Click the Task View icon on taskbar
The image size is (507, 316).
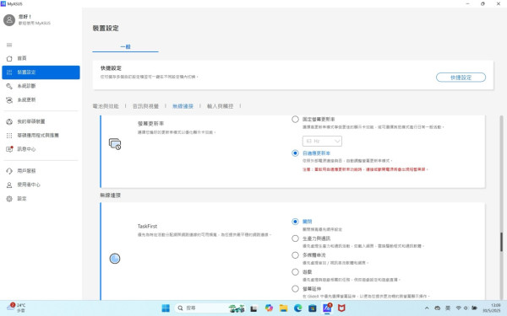point(253,308)
